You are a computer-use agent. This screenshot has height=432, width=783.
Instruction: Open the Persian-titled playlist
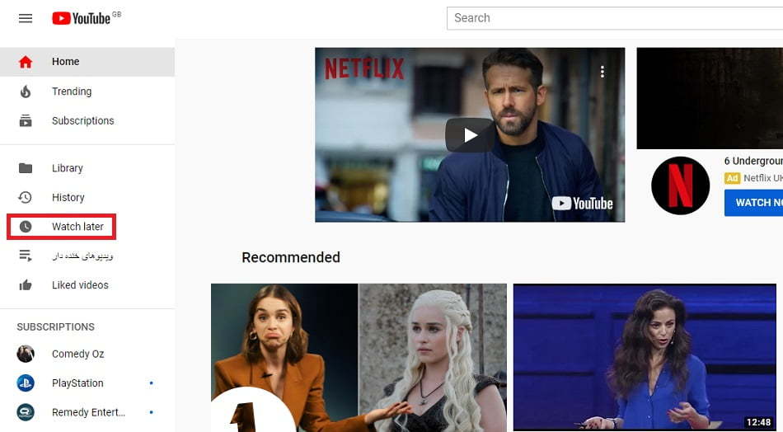click(x=87, y=256)
